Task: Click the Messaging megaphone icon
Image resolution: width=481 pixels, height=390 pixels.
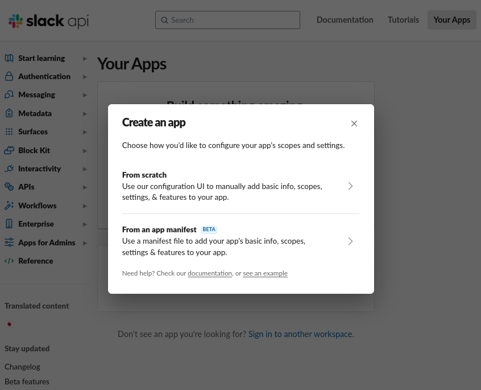Action: 9,94
